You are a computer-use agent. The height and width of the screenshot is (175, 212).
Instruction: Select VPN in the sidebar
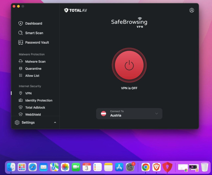(x=28, y=93)
